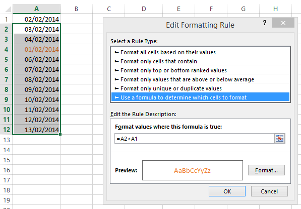This screenshot has width=301, height=209.
Task: Click the AaBbCcYyZz preview box
Action: [193, 170]
